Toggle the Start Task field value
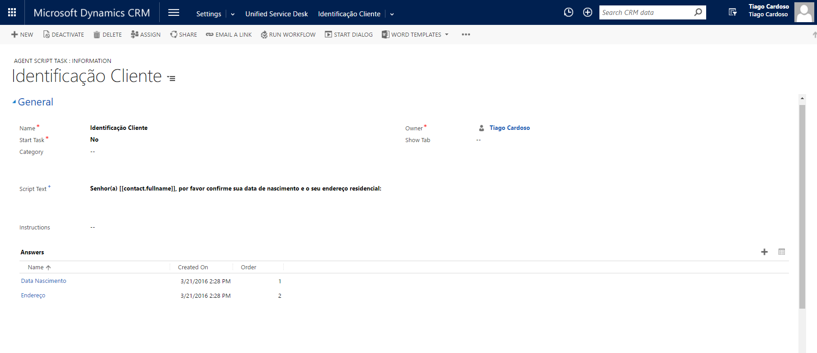 (94, 140)
